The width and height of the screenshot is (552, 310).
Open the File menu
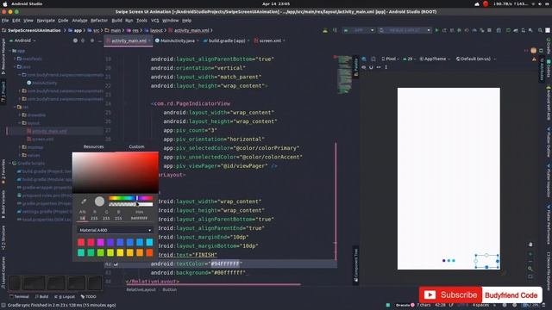pos(5,21)
